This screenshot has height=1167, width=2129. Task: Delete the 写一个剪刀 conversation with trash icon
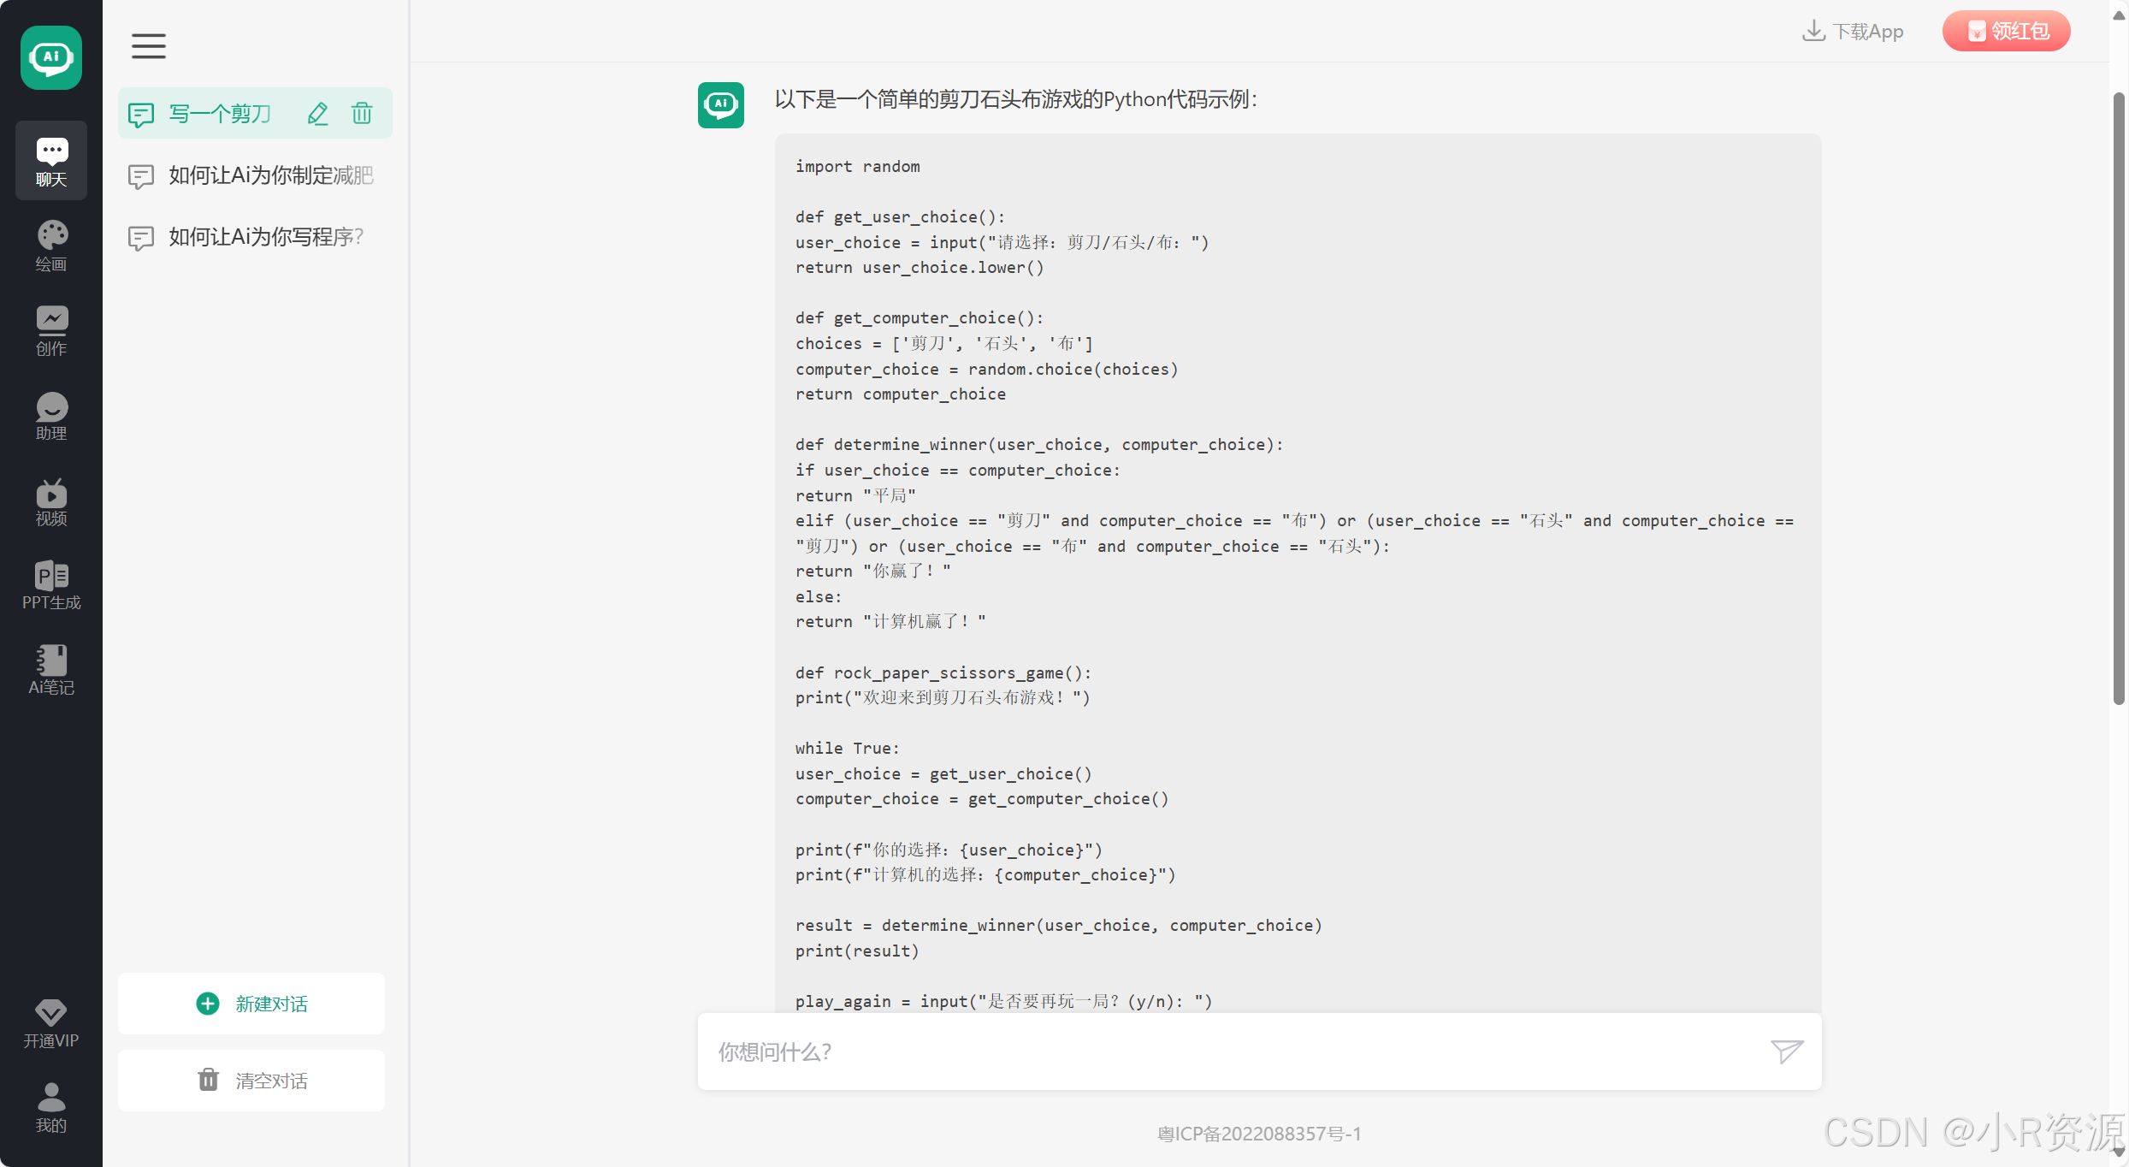(362, 113)
